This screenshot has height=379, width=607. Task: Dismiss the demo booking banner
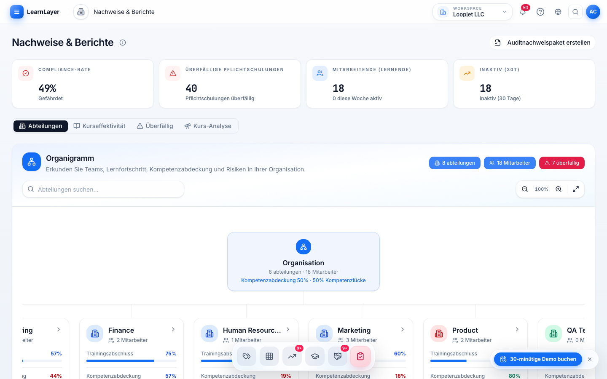click(590, 359)
